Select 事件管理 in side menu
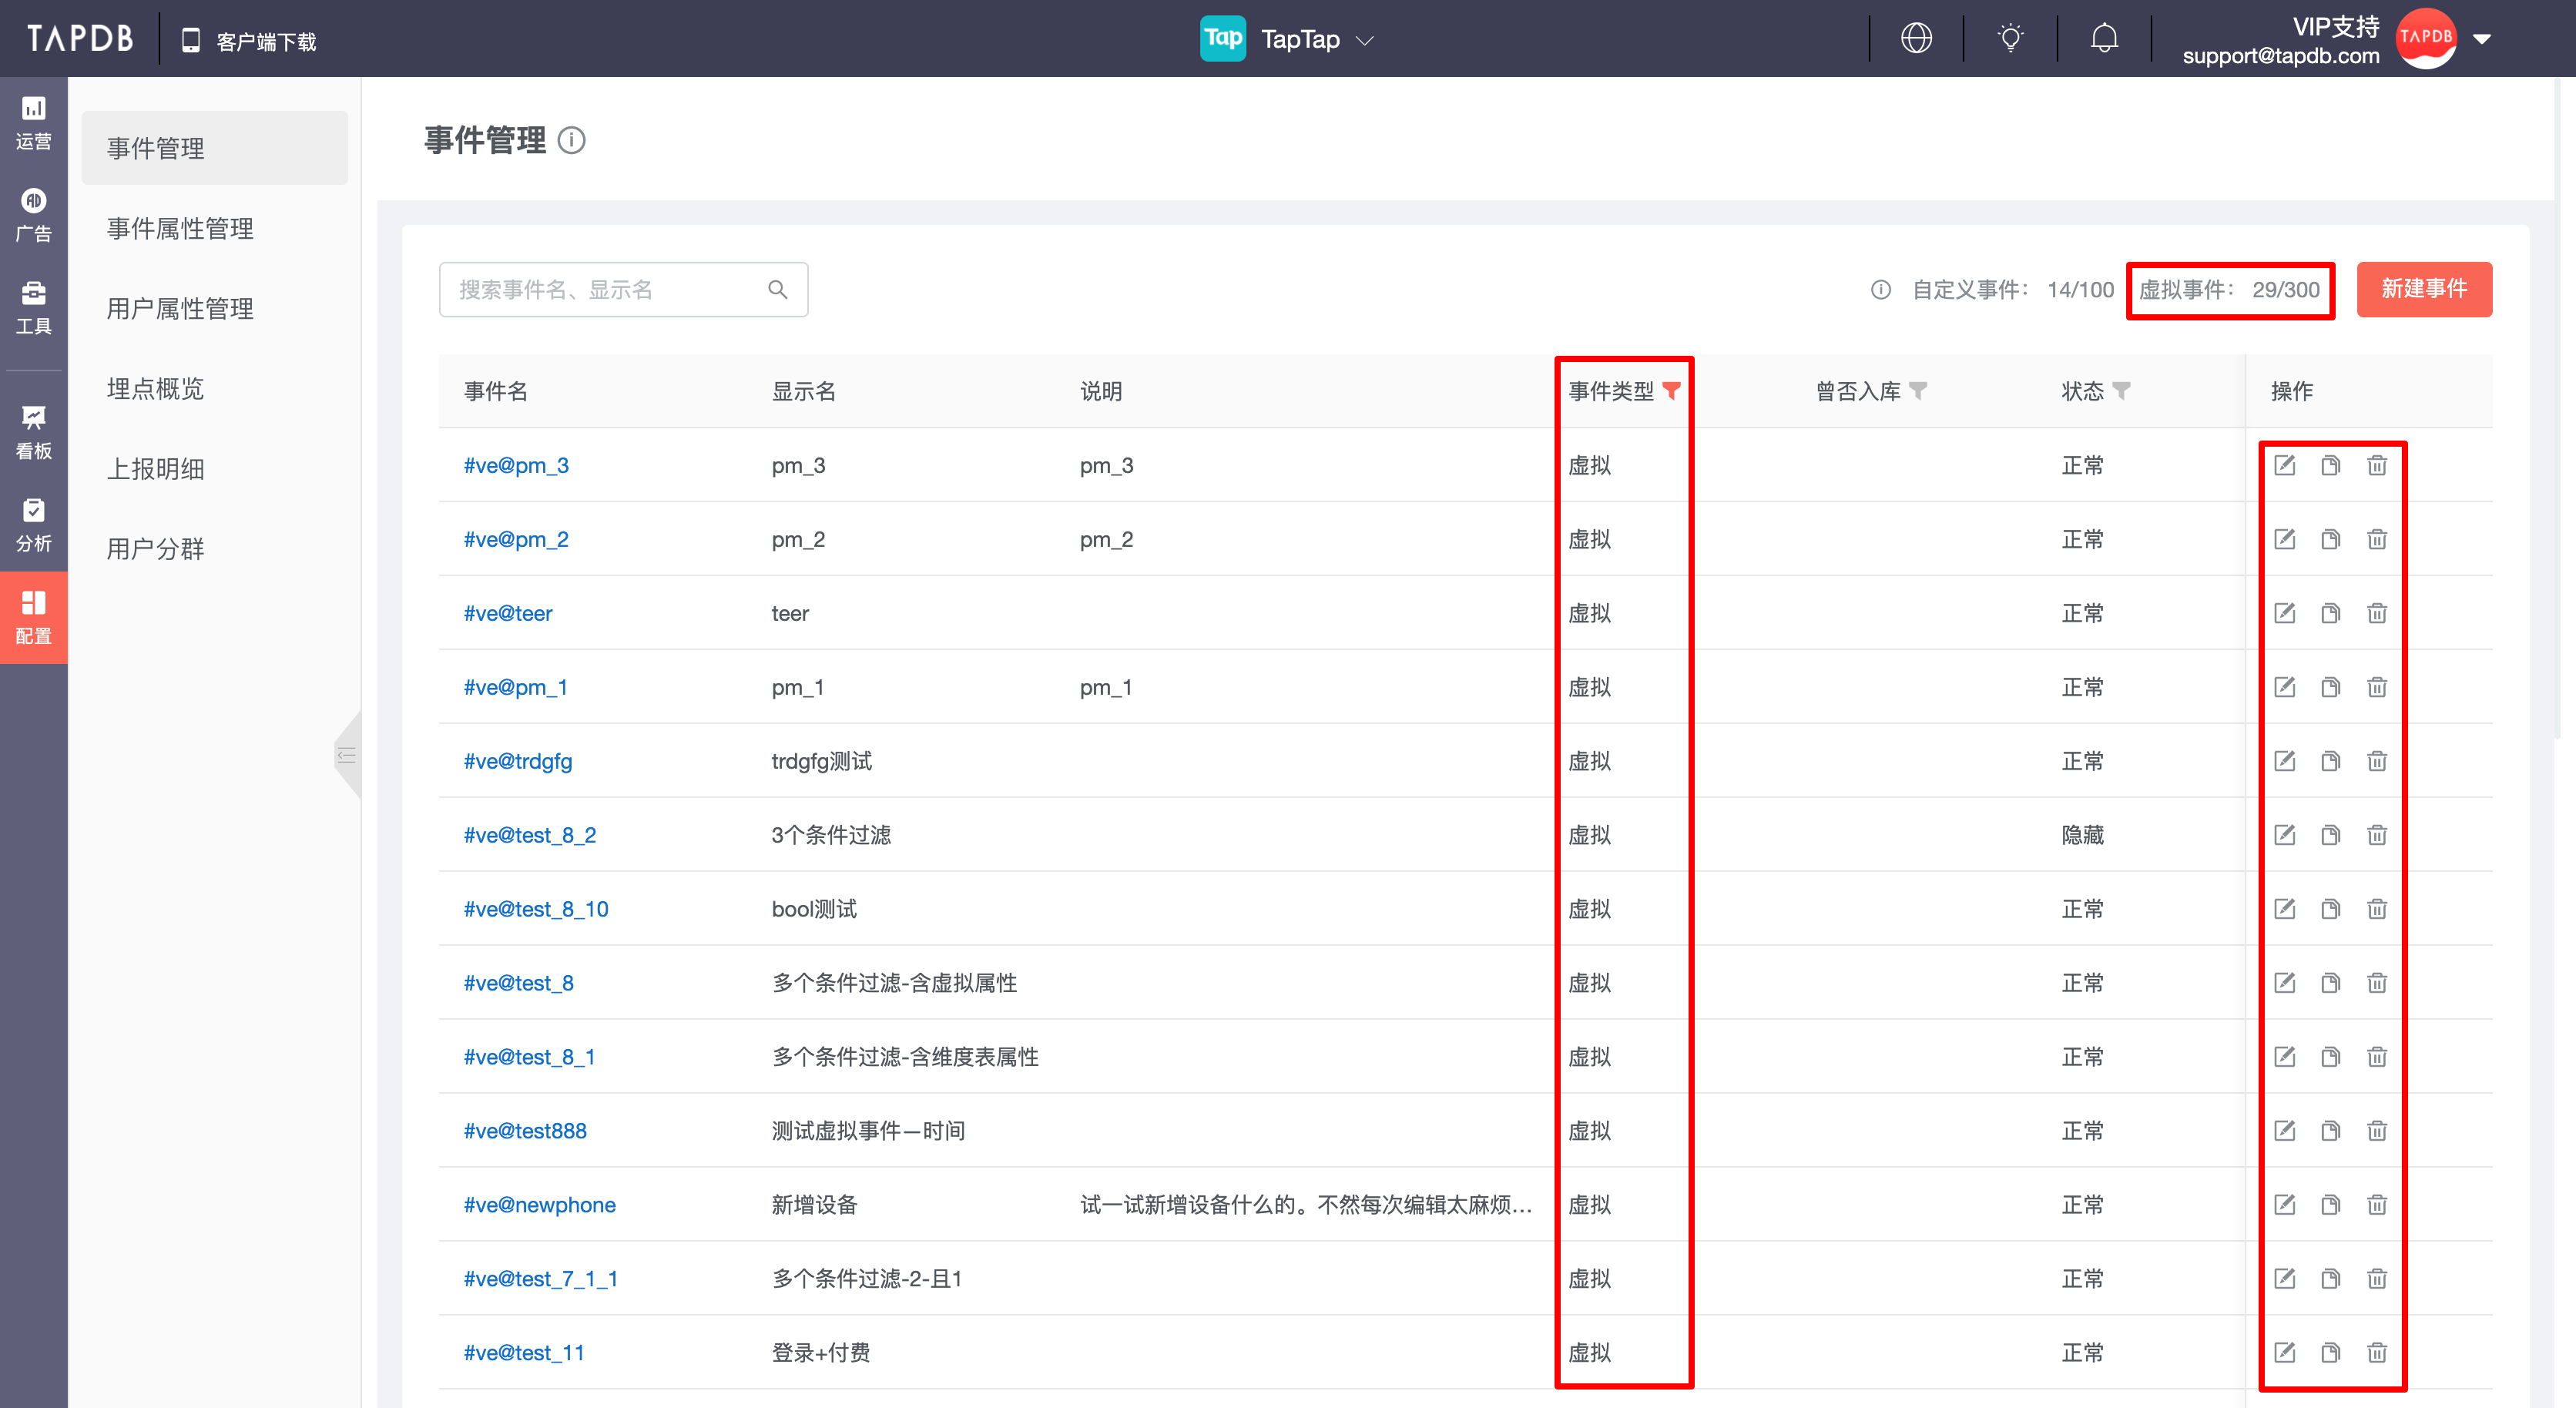Screen dimensions: 2576x1408 [214, 148]
